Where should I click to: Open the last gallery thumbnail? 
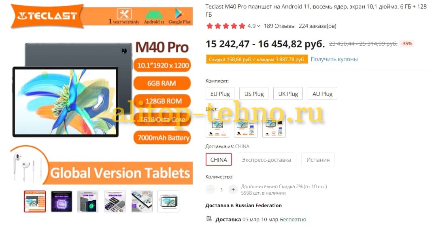coord(168,201)
